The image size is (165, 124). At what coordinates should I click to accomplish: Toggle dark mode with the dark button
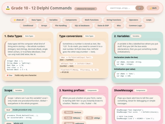click(x=153, y=8)
